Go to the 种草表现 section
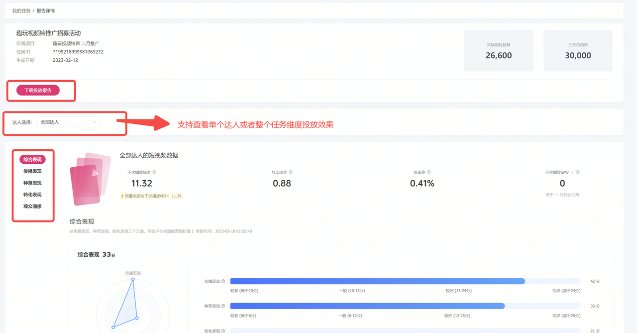This screenshot has height=333, width=637. coord(32,183)
